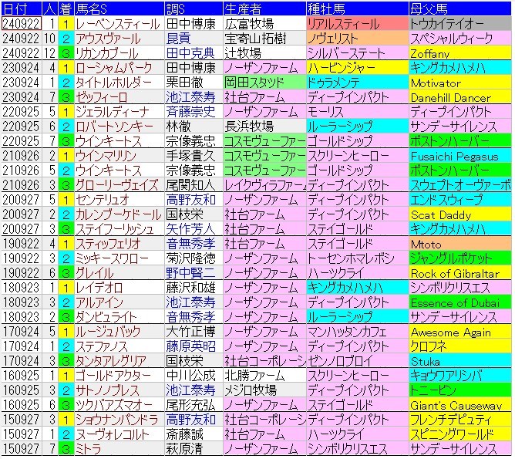Click horse センテリュオ
This screenshot has height=459, width=515.
coord(102,200)
